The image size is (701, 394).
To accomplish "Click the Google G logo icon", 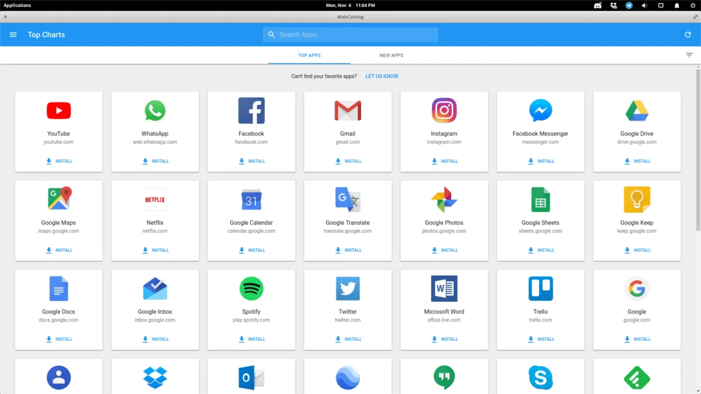I will pos(637,288).
